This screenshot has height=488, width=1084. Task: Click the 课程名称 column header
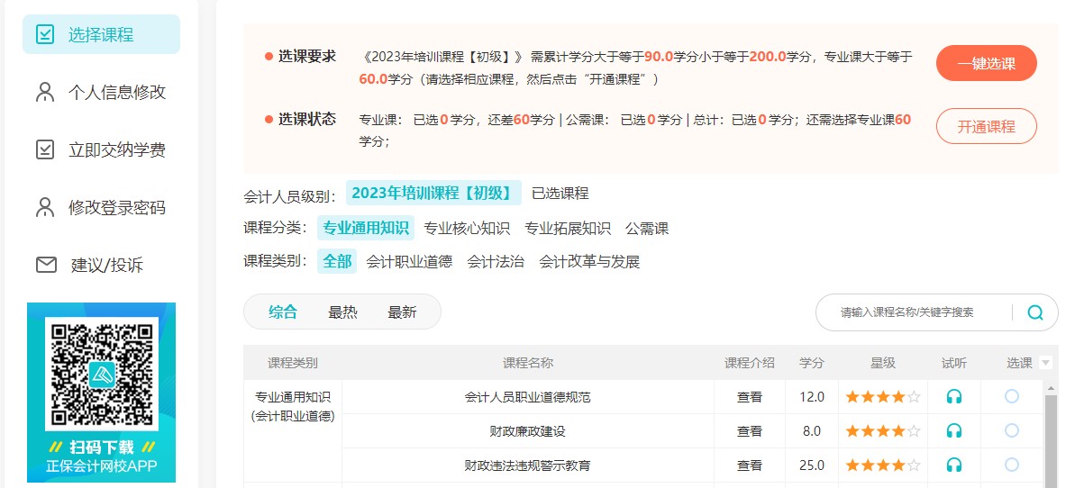(528, 363)
